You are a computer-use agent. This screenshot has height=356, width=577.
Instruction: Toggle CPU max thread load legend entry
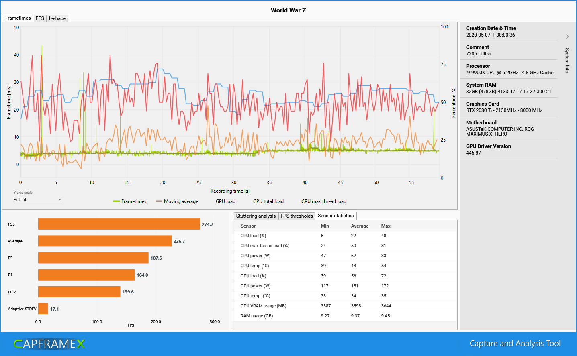pyautogui.click(x=323, y=201)
